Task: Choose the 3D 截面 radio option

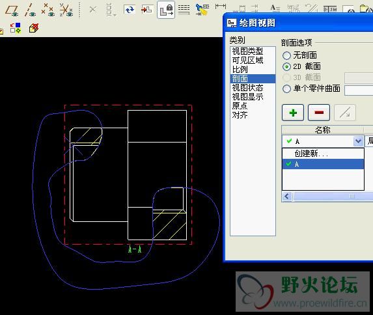Action: (x=286, y=77)
